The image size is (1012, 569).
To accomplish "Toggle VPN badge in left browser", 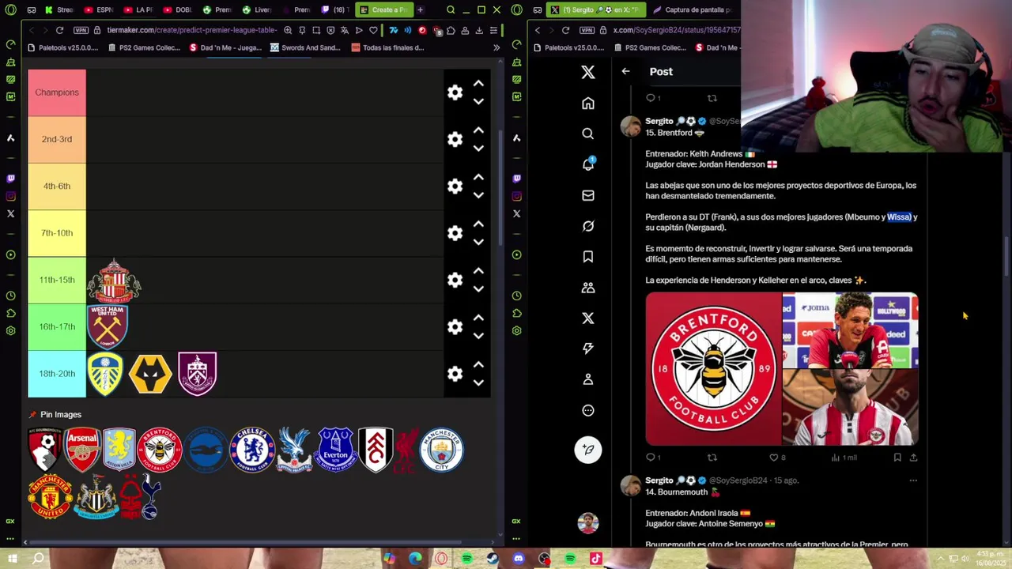I will 81,30.
